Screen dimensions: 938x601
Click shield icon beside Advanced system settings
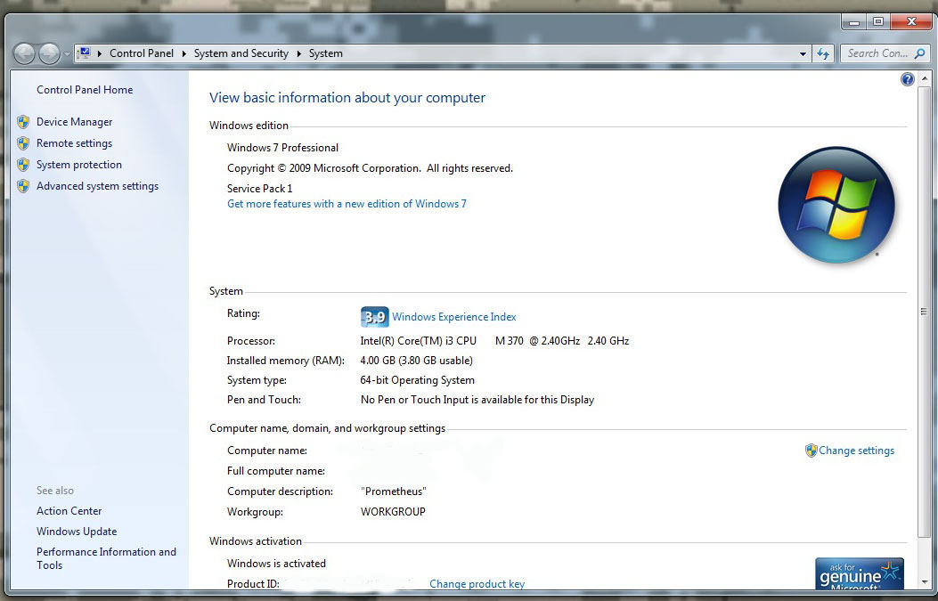pos(23,186)
